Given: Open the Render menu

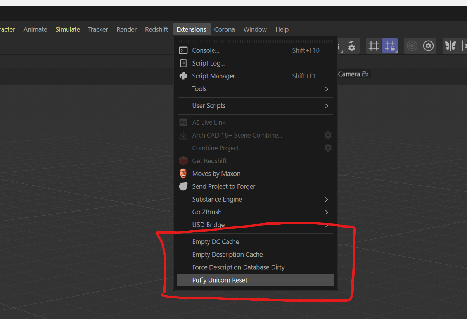Looking at the screenshot, I should pos(127,29).
